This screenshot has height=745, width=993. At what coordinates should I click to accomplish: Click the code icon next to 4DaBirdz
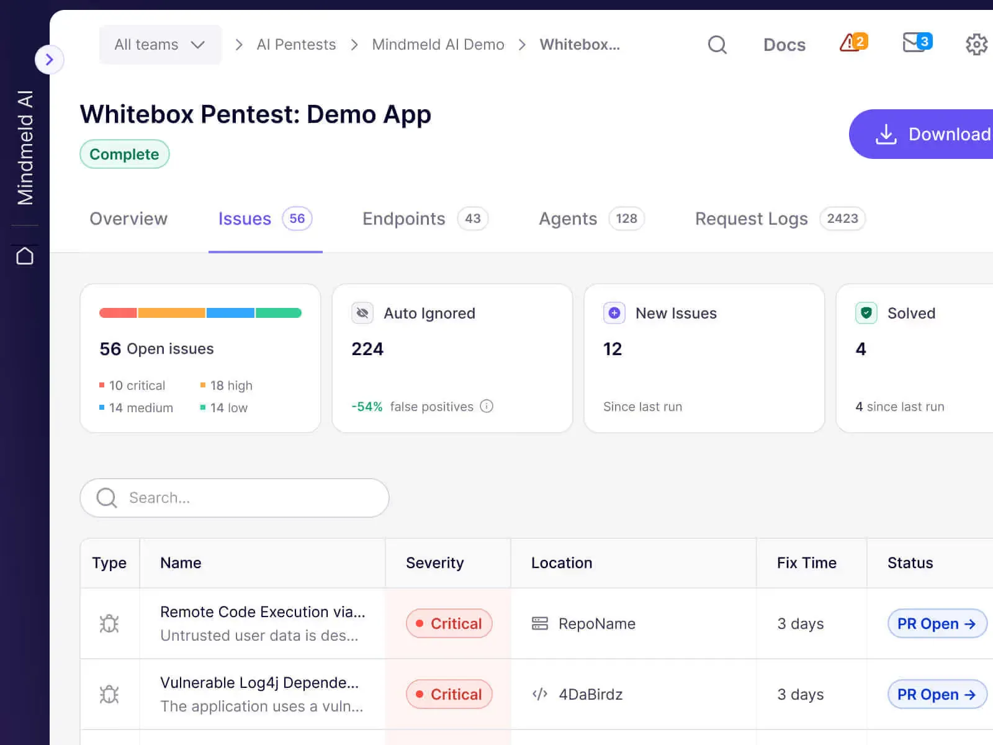539,694
